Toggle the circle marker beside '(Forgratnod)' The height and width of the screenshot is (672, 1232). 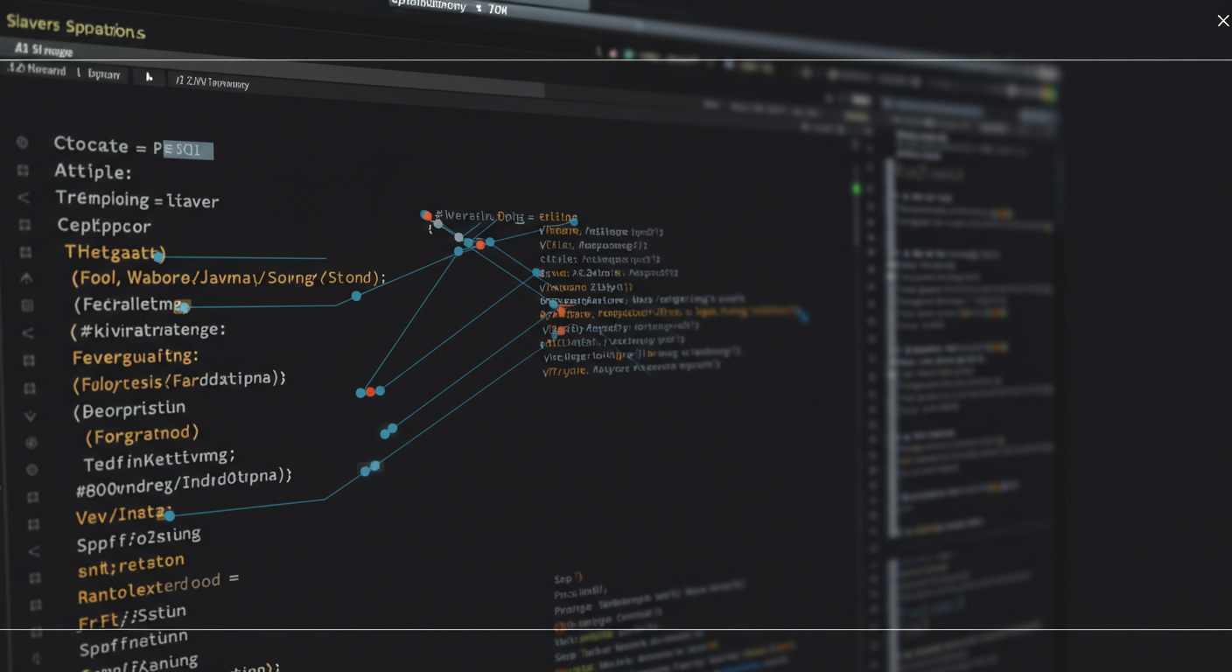(x=31, y=443)
